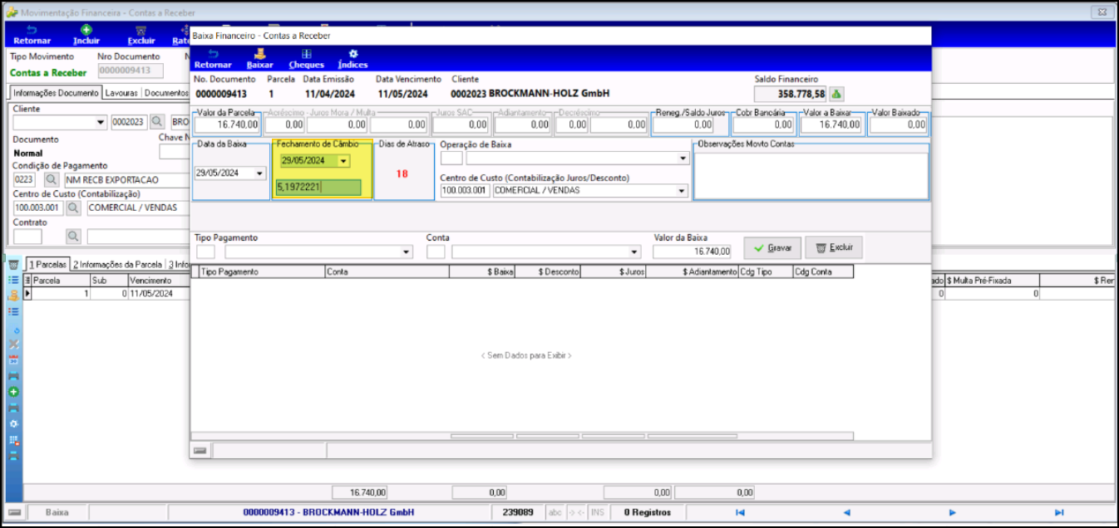Click Retornar in the Movimentação Financeira toolbar
Image resolution: width=1119 pixels, height=528 pixels.
coord(32,35)
